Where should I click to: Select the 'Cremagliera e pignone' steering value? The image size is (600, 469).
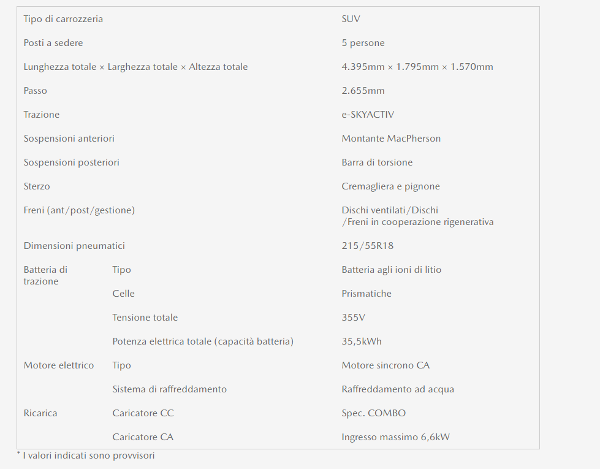click(390, 186)
